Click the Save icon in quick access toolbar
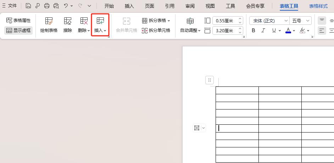The image size is (334, 163). (x=28, y=6)
